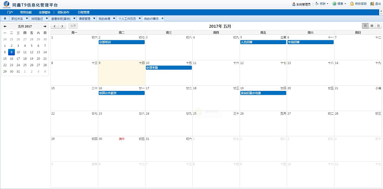Click the previous arrow above main calendar

54,26
